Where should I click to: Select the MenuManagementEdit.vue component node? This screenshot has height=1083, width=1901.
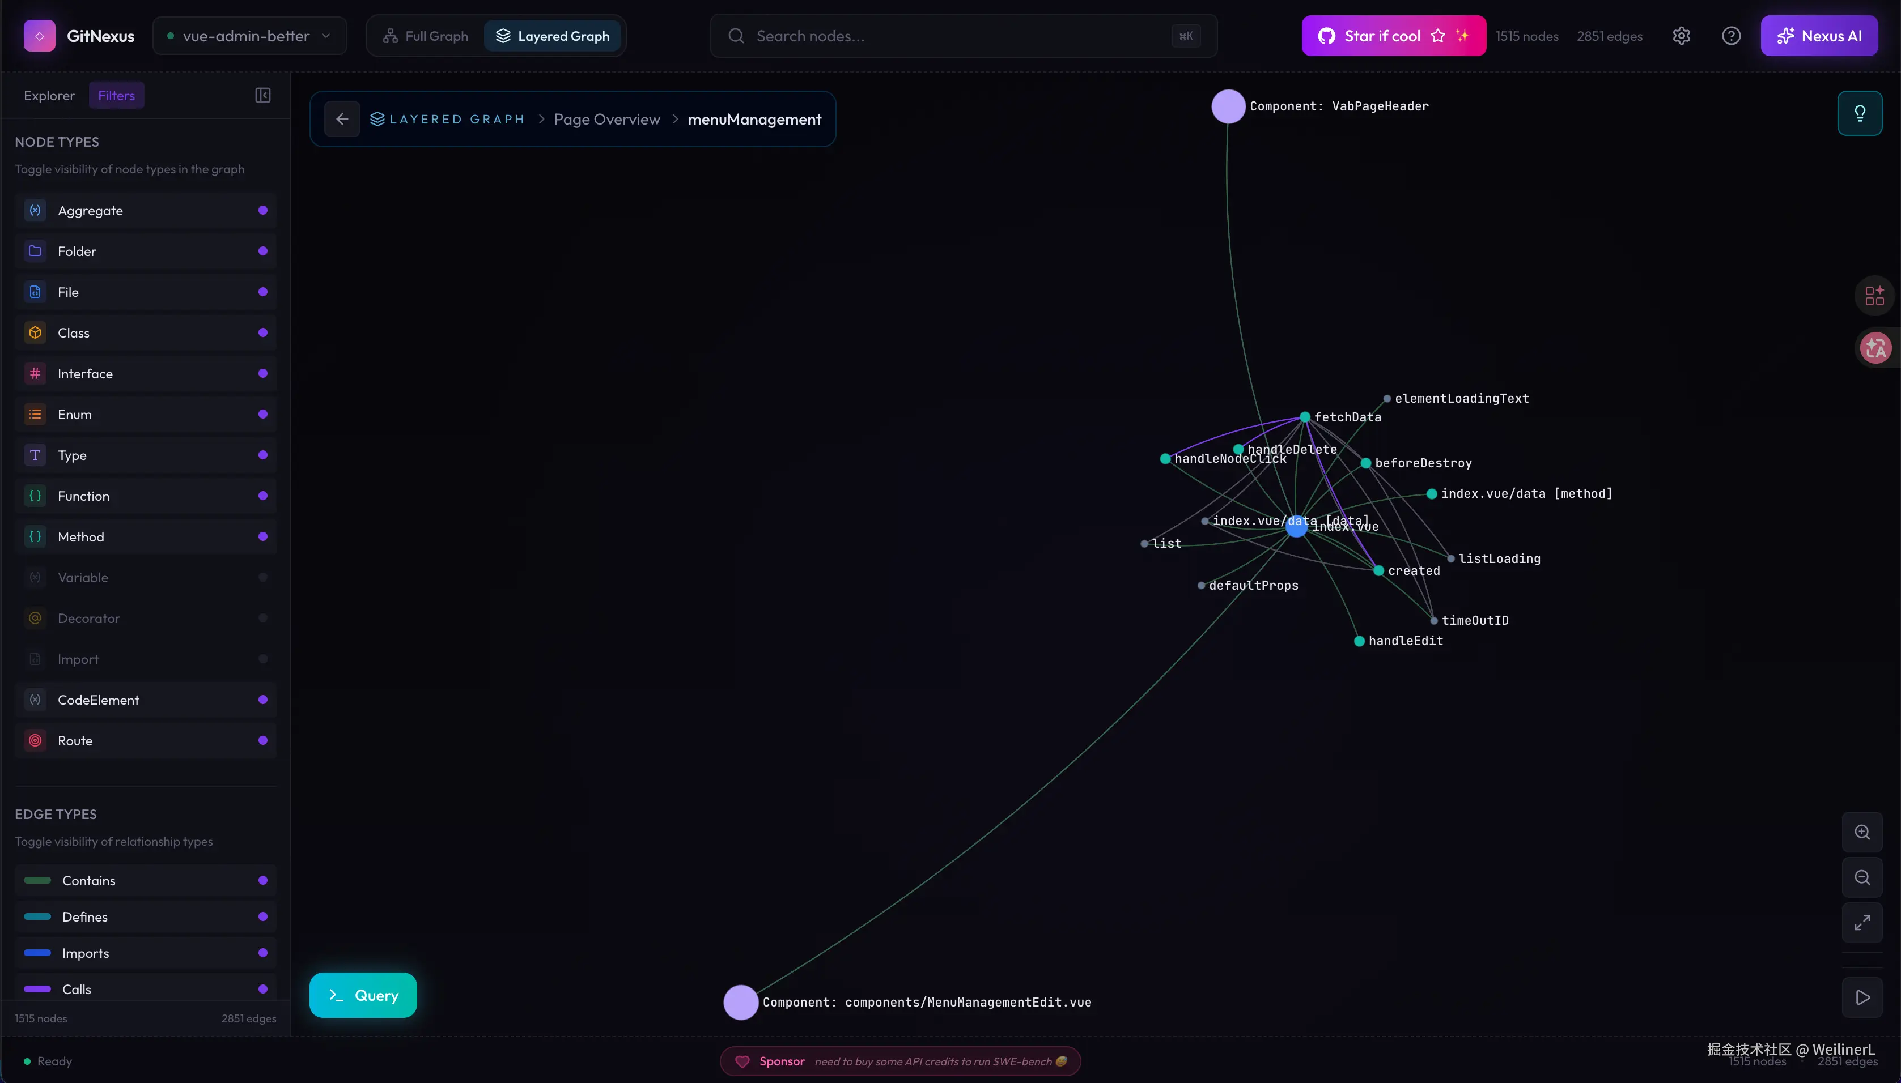[741, 1003]
